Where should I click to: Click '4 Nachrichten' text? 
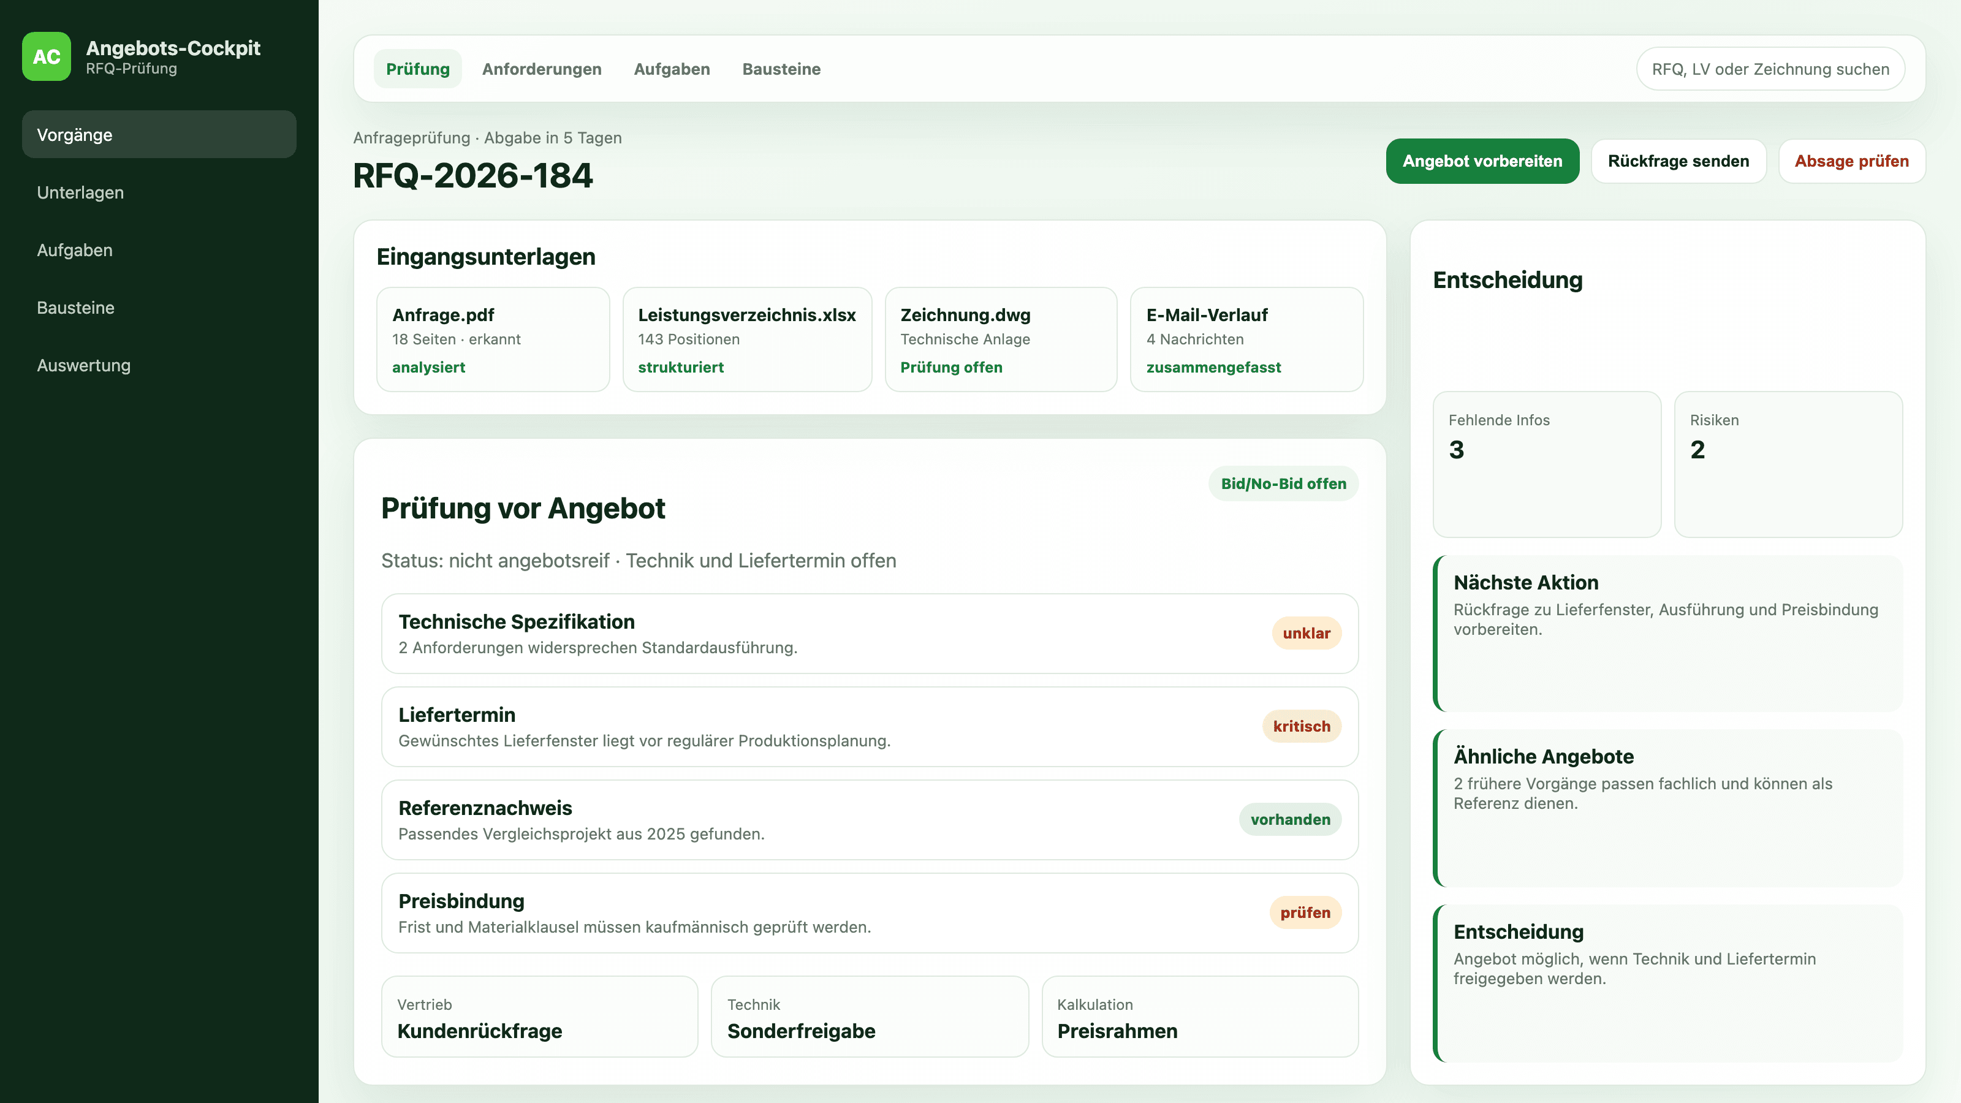[x=1194, y=339]
